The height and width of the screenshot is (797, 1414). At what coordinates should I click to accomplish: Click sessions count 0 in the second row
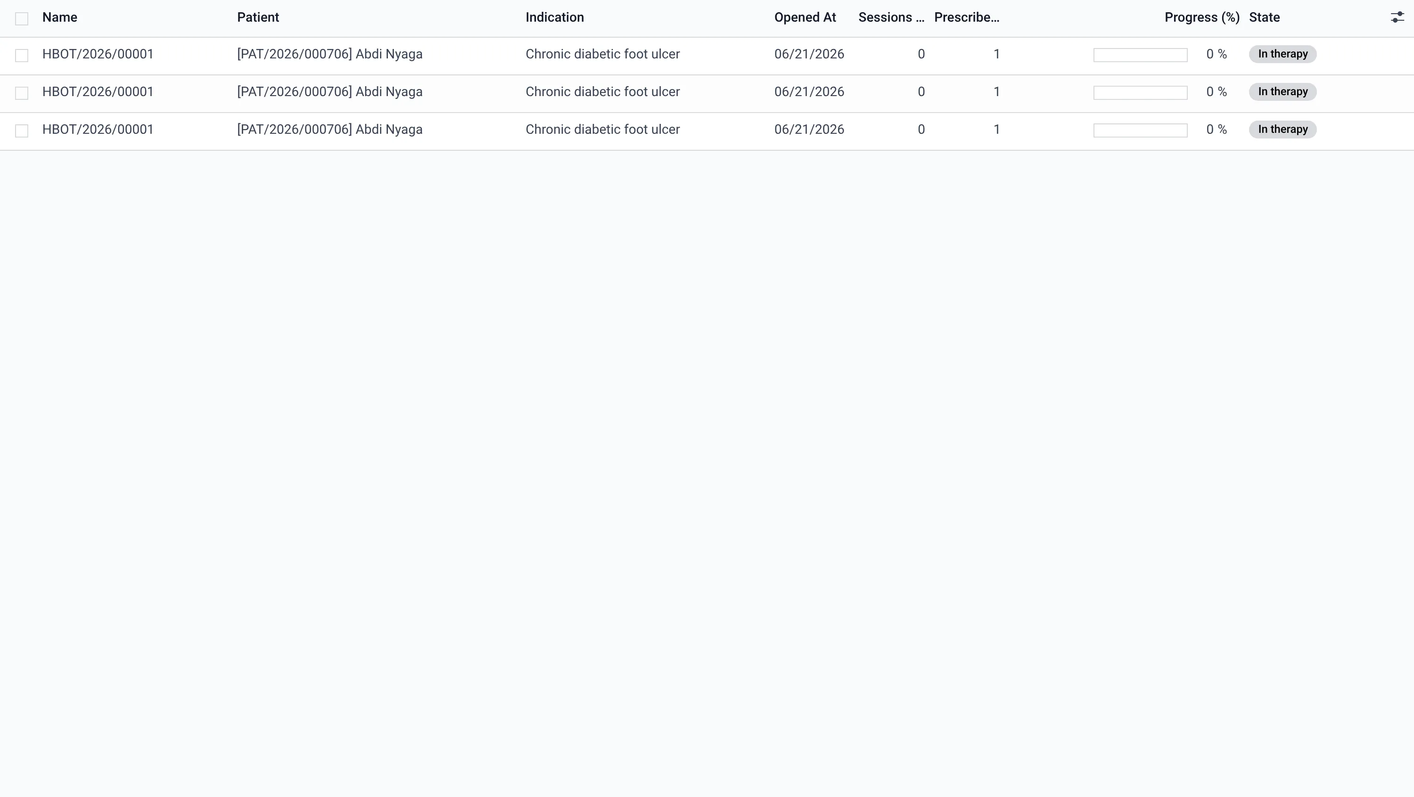pyautogui.click(x=921, y=92)
